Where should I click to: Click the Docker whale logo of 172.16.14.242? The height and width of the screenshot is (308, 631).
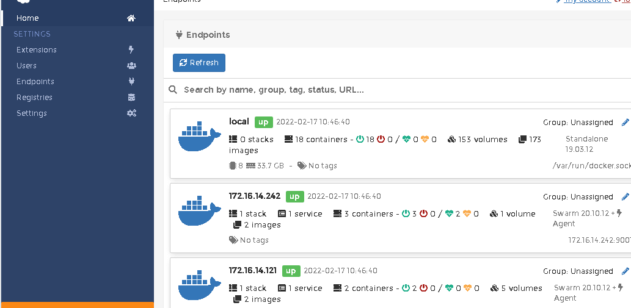click(200, 210)
